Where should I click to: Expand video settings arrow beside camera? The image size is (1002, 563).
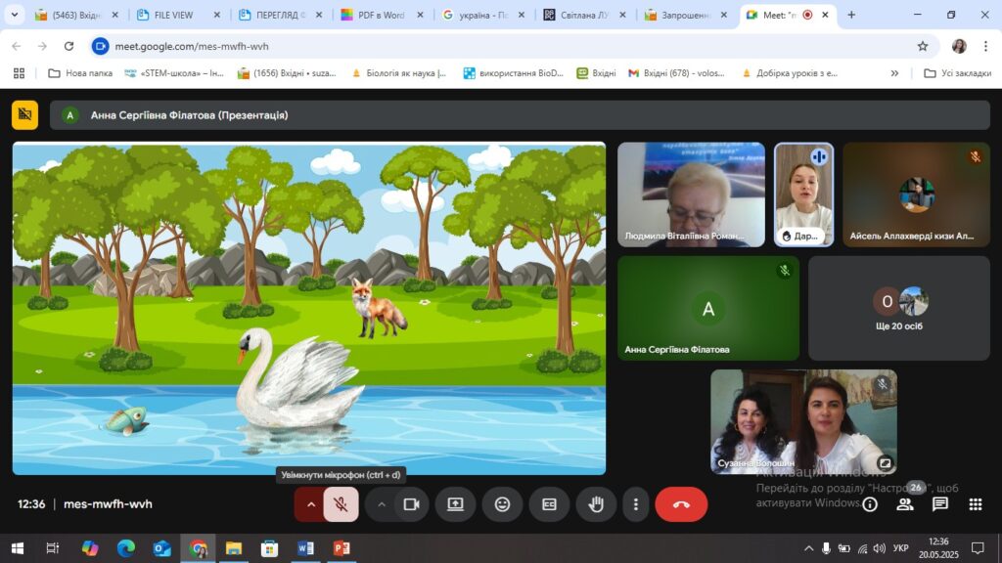382,504
